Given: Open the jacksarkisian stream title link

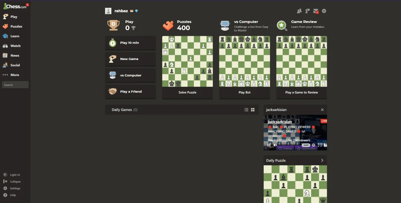Looking at the screenshot, I should tap(280, 122).
